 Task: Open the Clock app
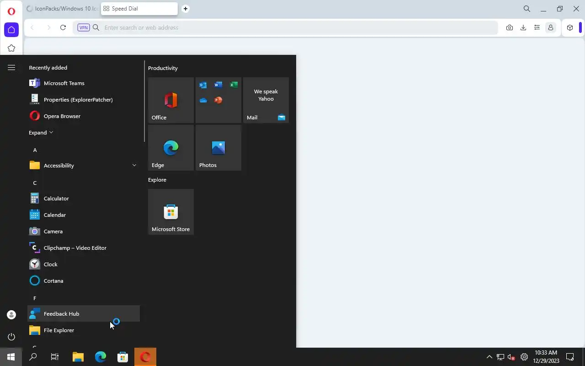(x=84, y=264)
